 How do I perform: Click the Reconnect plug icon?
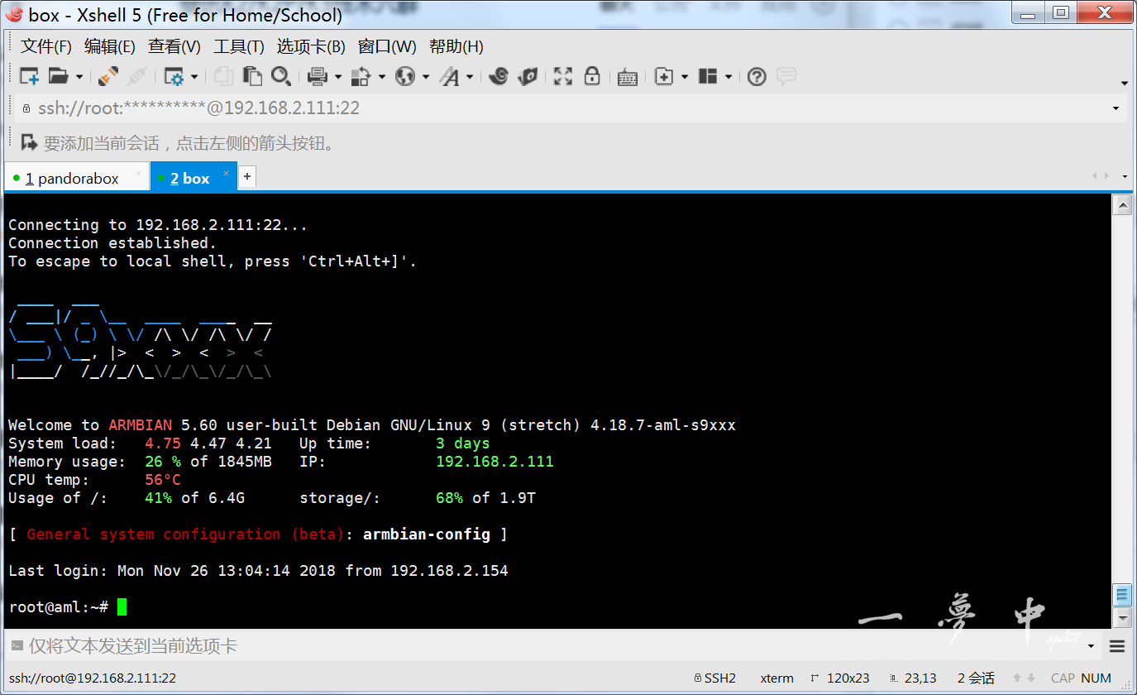pos(108,77)
